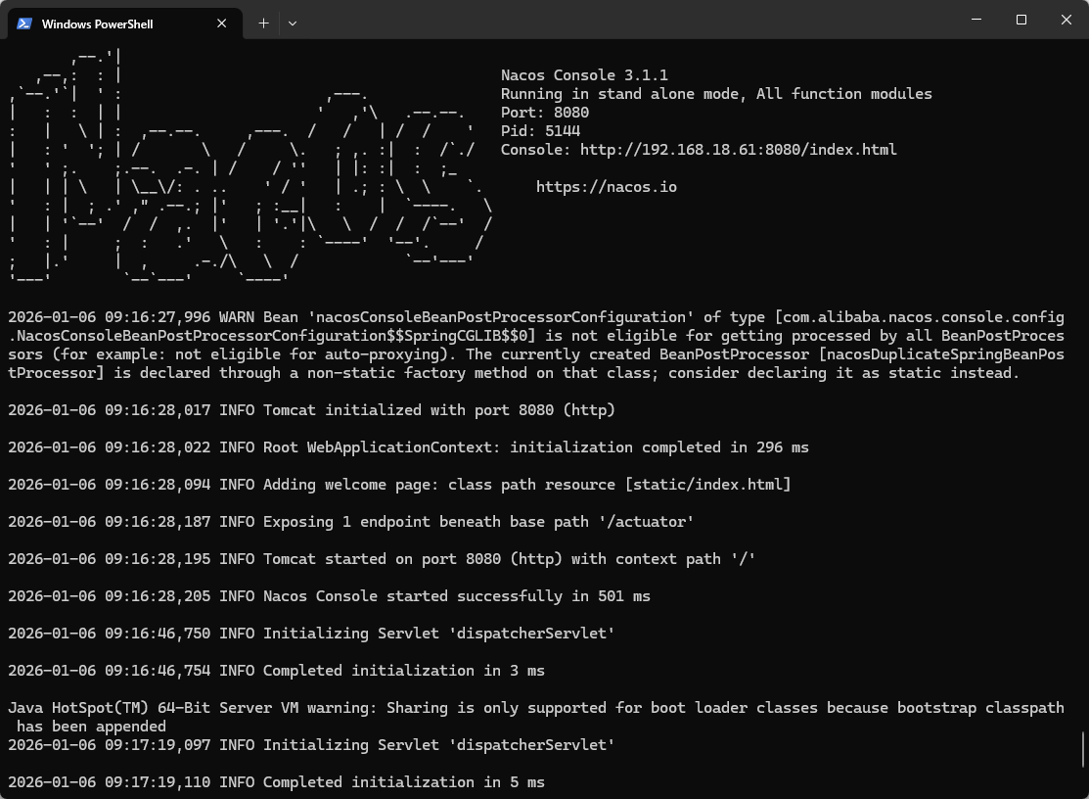Close the terminal window
Screen dimensions: 1089x799
1066,20
